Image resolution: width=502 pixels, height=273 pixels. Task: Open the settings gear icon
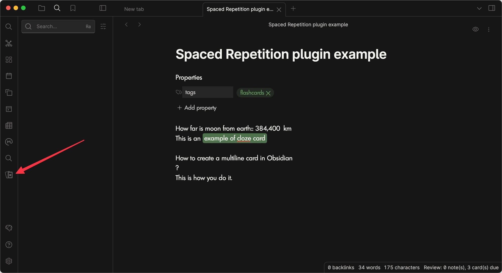coord(9,261)
